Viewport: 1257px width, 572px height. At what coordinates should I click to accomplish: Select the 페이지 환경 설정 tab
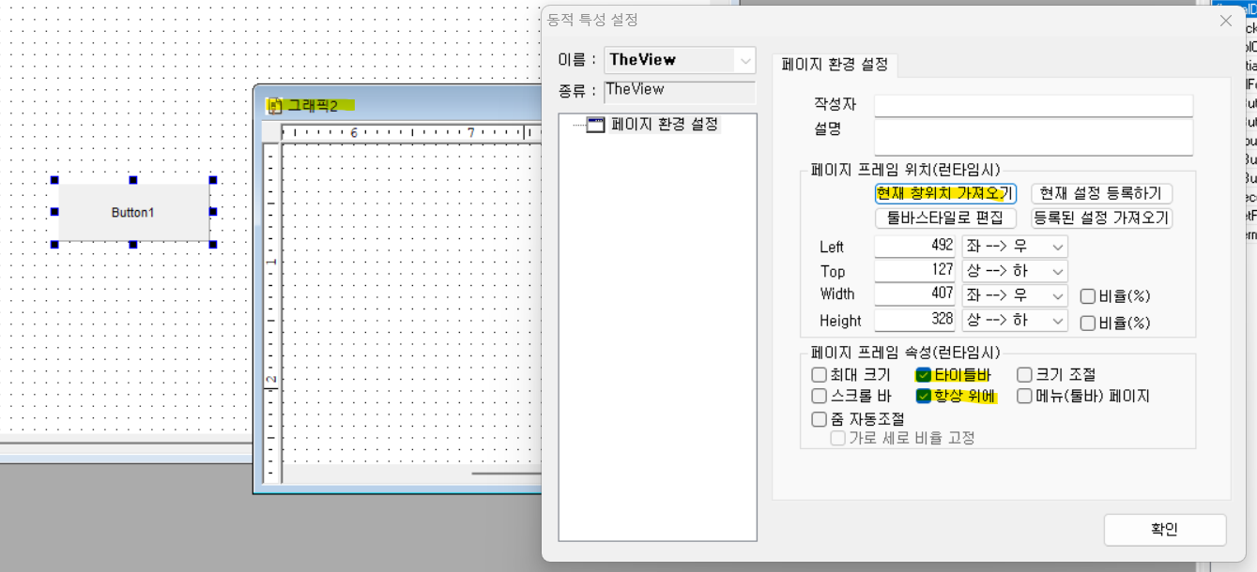(x=835, y=66)
